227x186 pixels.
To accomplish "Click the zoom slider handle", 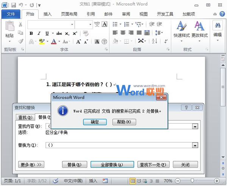I will pos(192,181).
